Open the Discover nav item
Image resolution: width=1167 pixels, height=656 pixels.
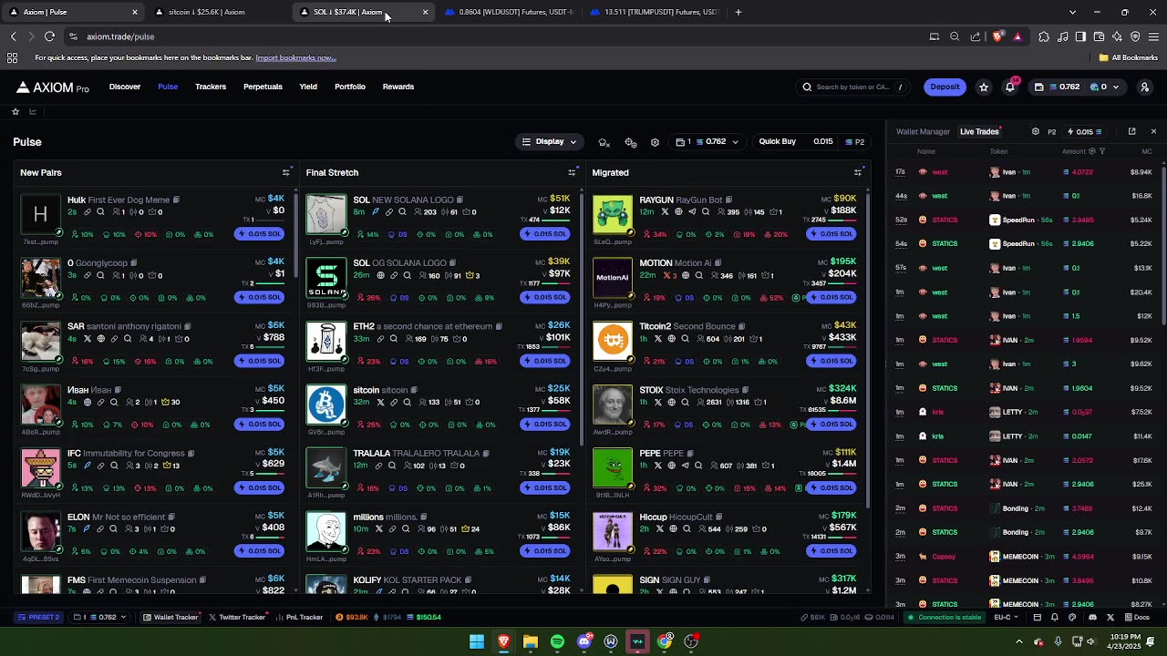click(x=125, y=87)
